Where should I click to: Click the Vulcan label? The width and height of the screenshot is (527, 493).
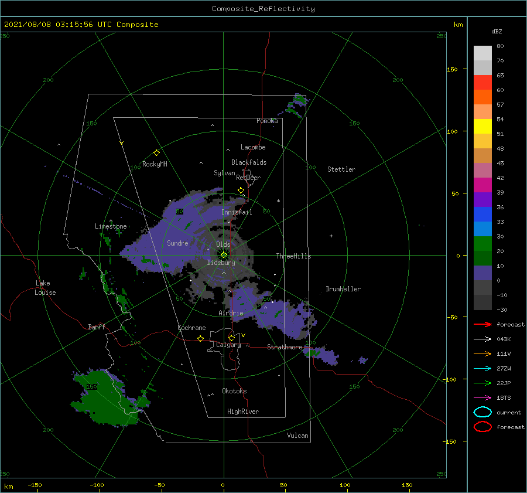pyautogui.click(x=297, y=436)
